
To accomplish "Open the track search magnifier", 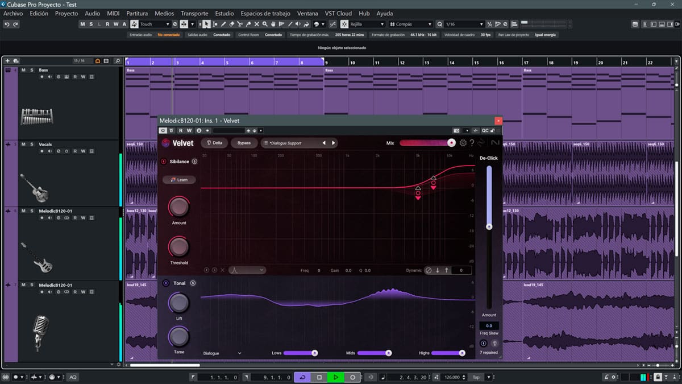I will coord(118,61).
